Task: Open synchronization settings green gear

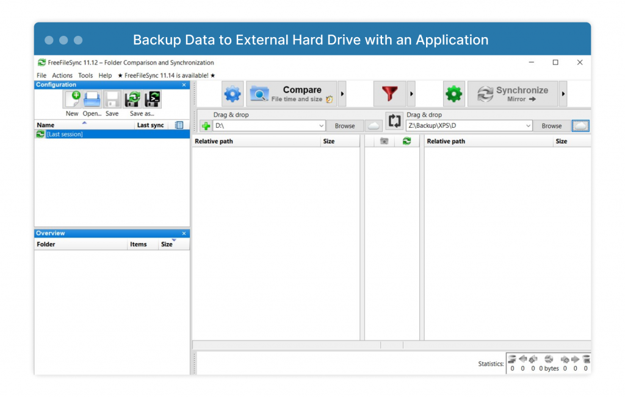Action: (453, 94)
